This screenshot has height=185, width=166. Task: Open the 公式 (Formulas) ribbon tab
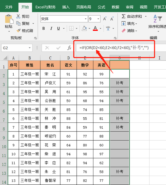pyautogui.click(x=101, y=7)
